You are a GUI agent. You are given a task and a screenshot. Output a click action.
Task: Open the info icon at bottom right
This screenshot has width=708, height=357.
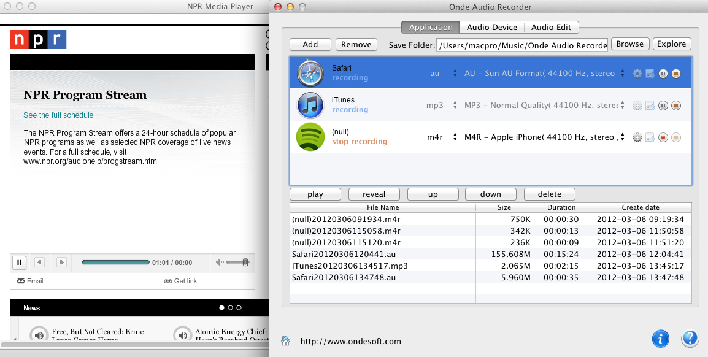coord(660,338)
